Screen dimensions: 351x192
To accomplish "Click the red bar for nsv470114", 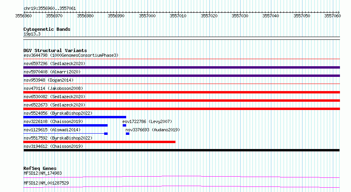I will (x=181, y=92).
